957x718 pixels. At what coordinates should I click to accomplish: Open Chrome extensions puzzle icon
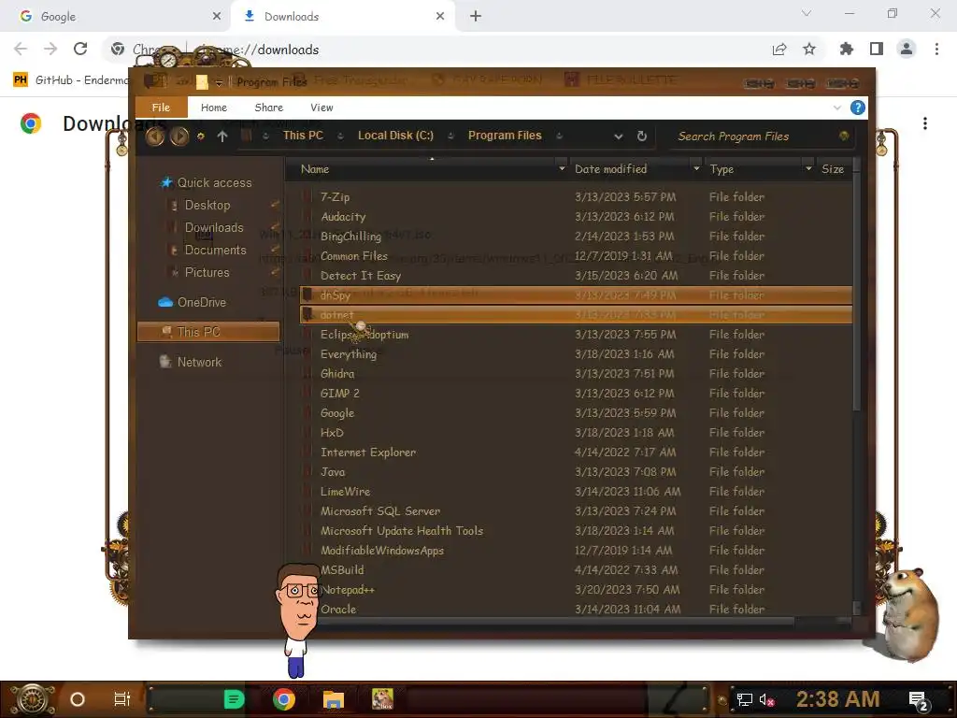(847, 49)
